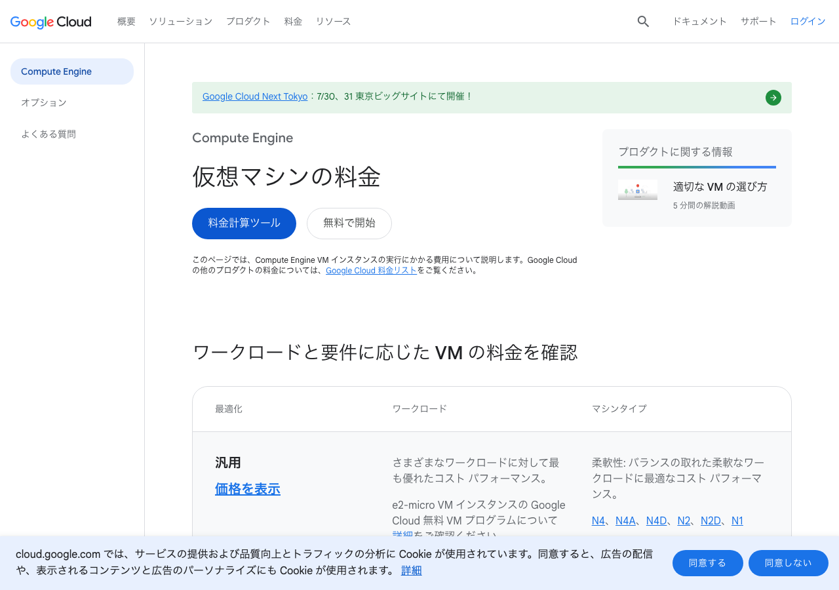The width and height of the screenshot is (839, 590).
Task: Open the N1 machine type link
Action: tap(737, 521)
